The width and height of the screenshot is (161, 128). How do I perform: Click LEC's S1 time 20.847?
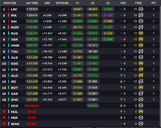(78, 9)
